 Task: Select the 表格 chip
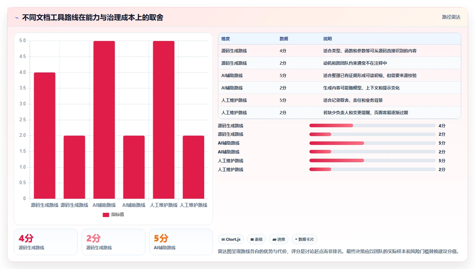click(x=256, y=239)
